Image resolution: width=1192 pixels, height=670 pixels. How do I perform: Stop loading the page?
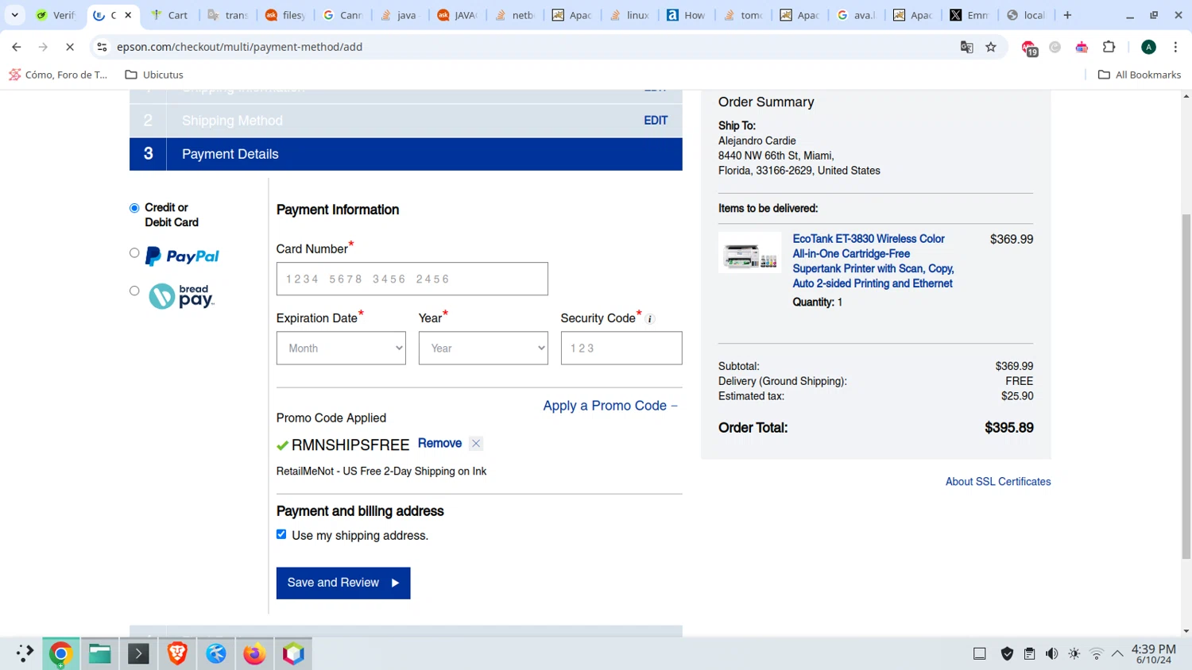[70, 47]
